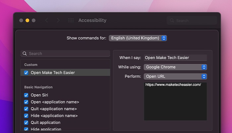The width and height of the screenshot is (232, 133).
Task: Click the commands list Search field
Action: click(x=65, y=54)
